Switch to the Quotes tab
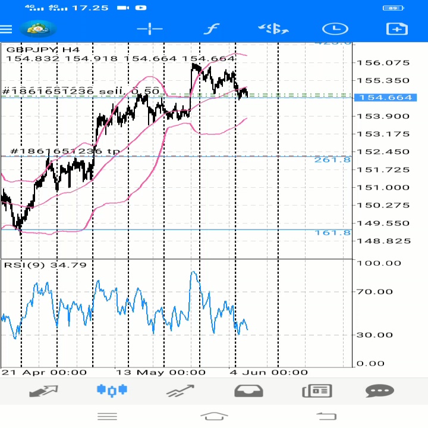428x428 pixels. click(x=43, y=391)
